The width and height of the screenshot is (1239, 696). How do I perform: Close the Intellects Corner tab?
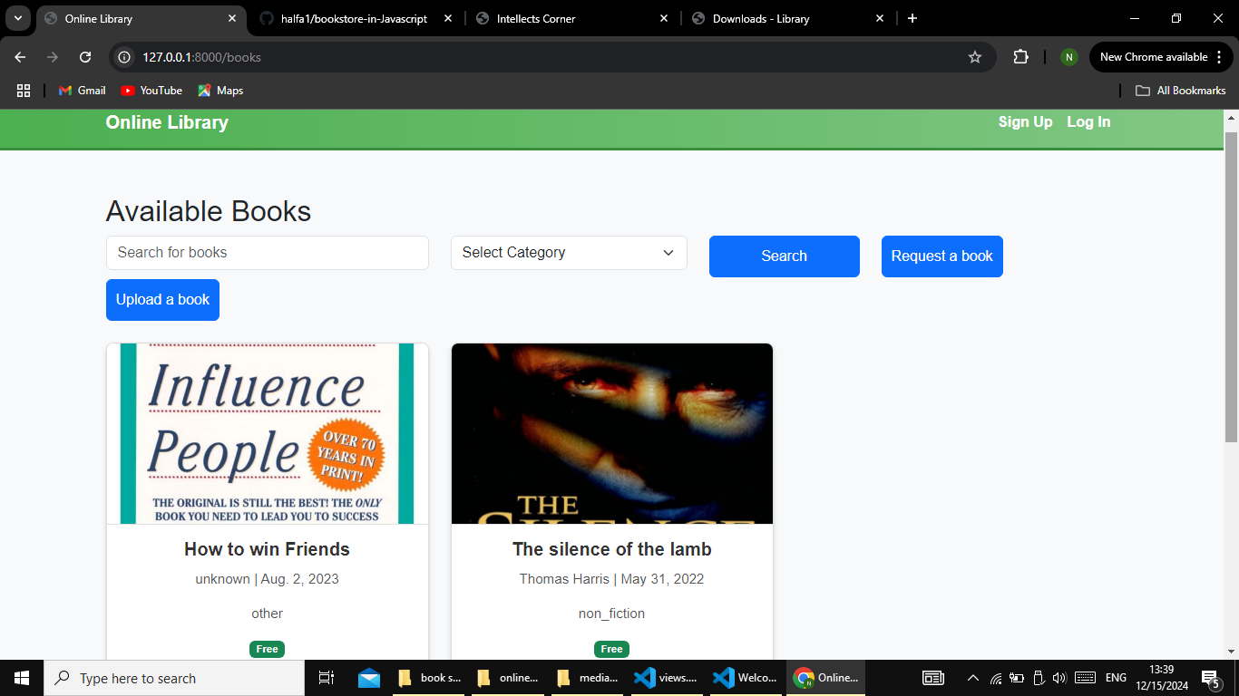tap(664, 18)
